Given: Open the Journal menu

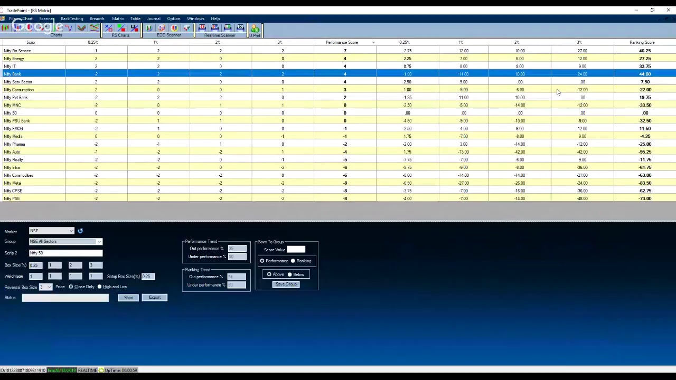Looking at the screenshot, I should [x=154, y=18].
